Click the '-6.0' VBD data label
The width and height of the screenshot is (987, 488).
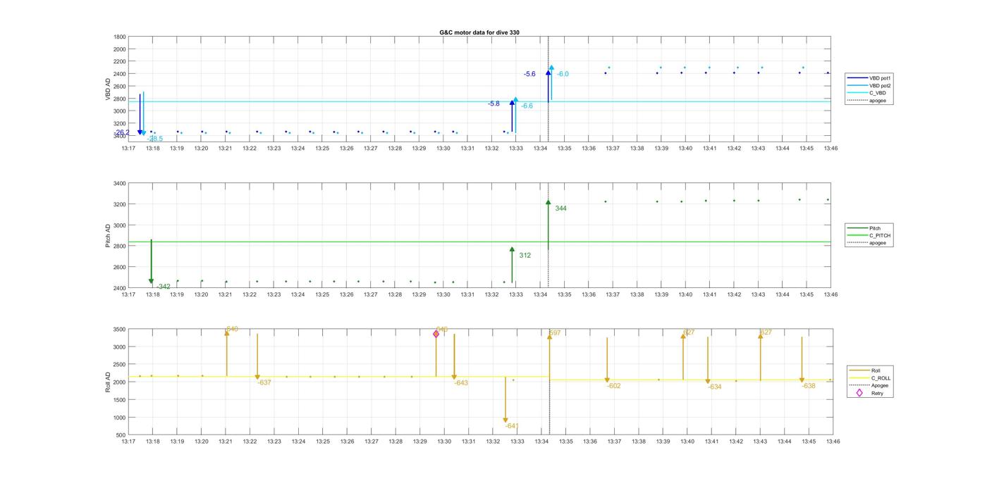(x=563, y=74)
